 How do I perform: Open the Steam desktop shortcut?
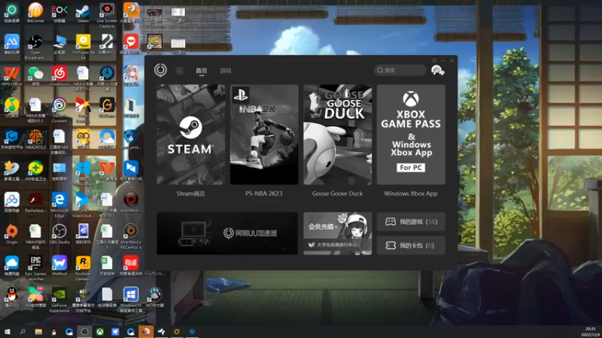[83, 13]
